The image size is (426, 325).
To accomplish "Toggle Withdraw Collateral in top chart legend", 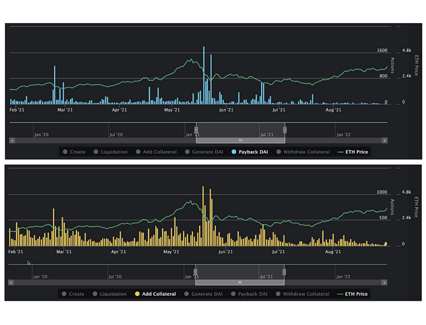I will 303,152.
